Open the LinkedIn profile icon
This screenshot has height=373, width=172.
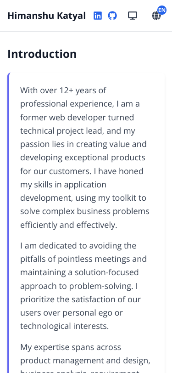(97, 16)
